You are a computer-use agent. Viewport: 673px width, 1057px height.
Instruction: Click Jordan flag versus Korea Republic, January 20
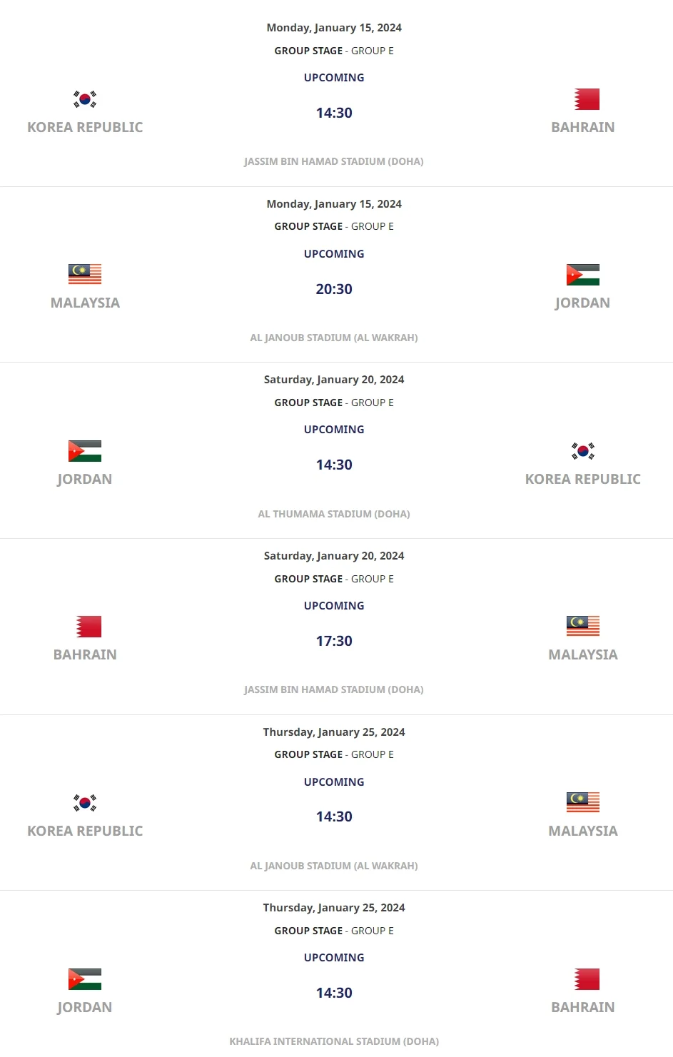pos(85,451)
